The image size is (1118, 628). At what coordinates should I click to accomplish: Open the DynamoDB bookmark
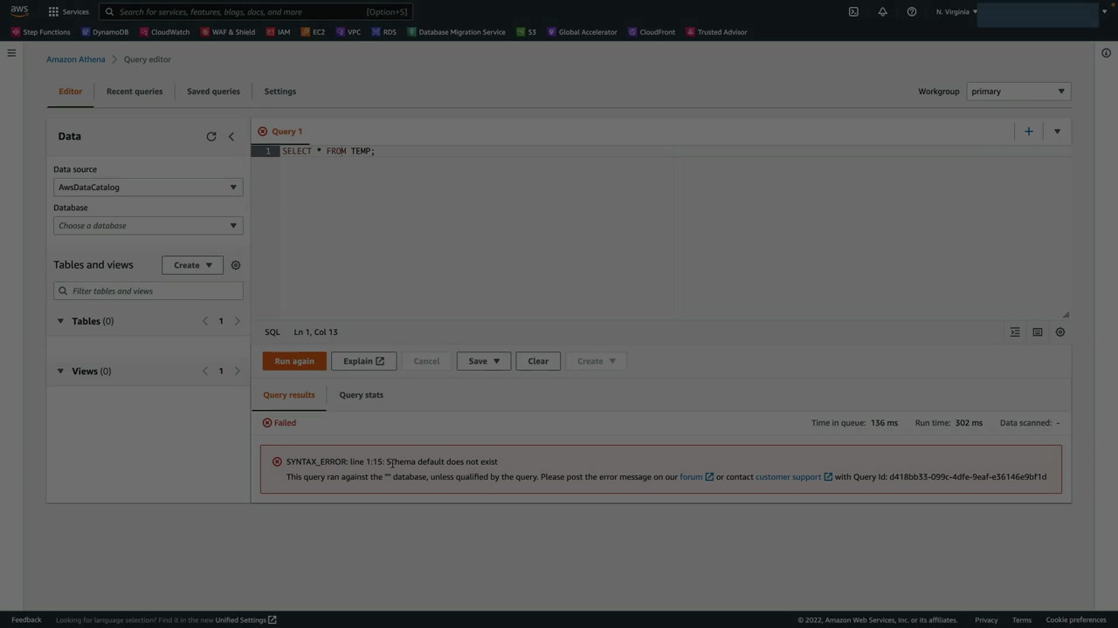click(105, 32)
